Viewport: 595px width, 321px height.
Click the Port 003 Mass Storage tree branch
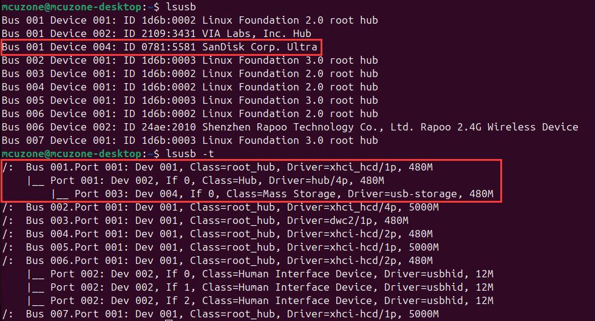pos(272,194)
